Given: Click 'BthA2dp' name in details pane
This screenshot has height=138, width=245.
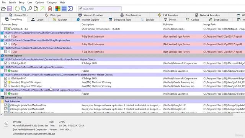Looking at the screenshot, I should pos(17,122).
